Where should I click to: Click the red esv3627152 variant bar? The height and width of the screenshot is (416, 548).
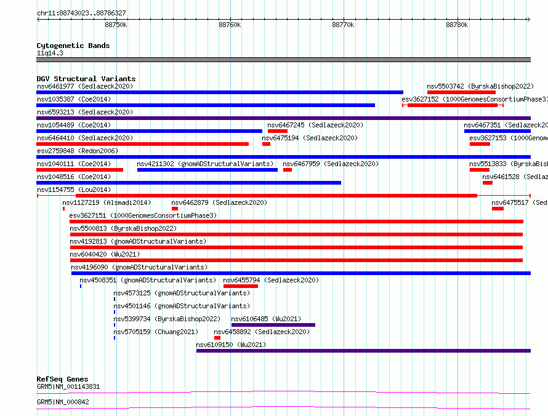point(453,105)
